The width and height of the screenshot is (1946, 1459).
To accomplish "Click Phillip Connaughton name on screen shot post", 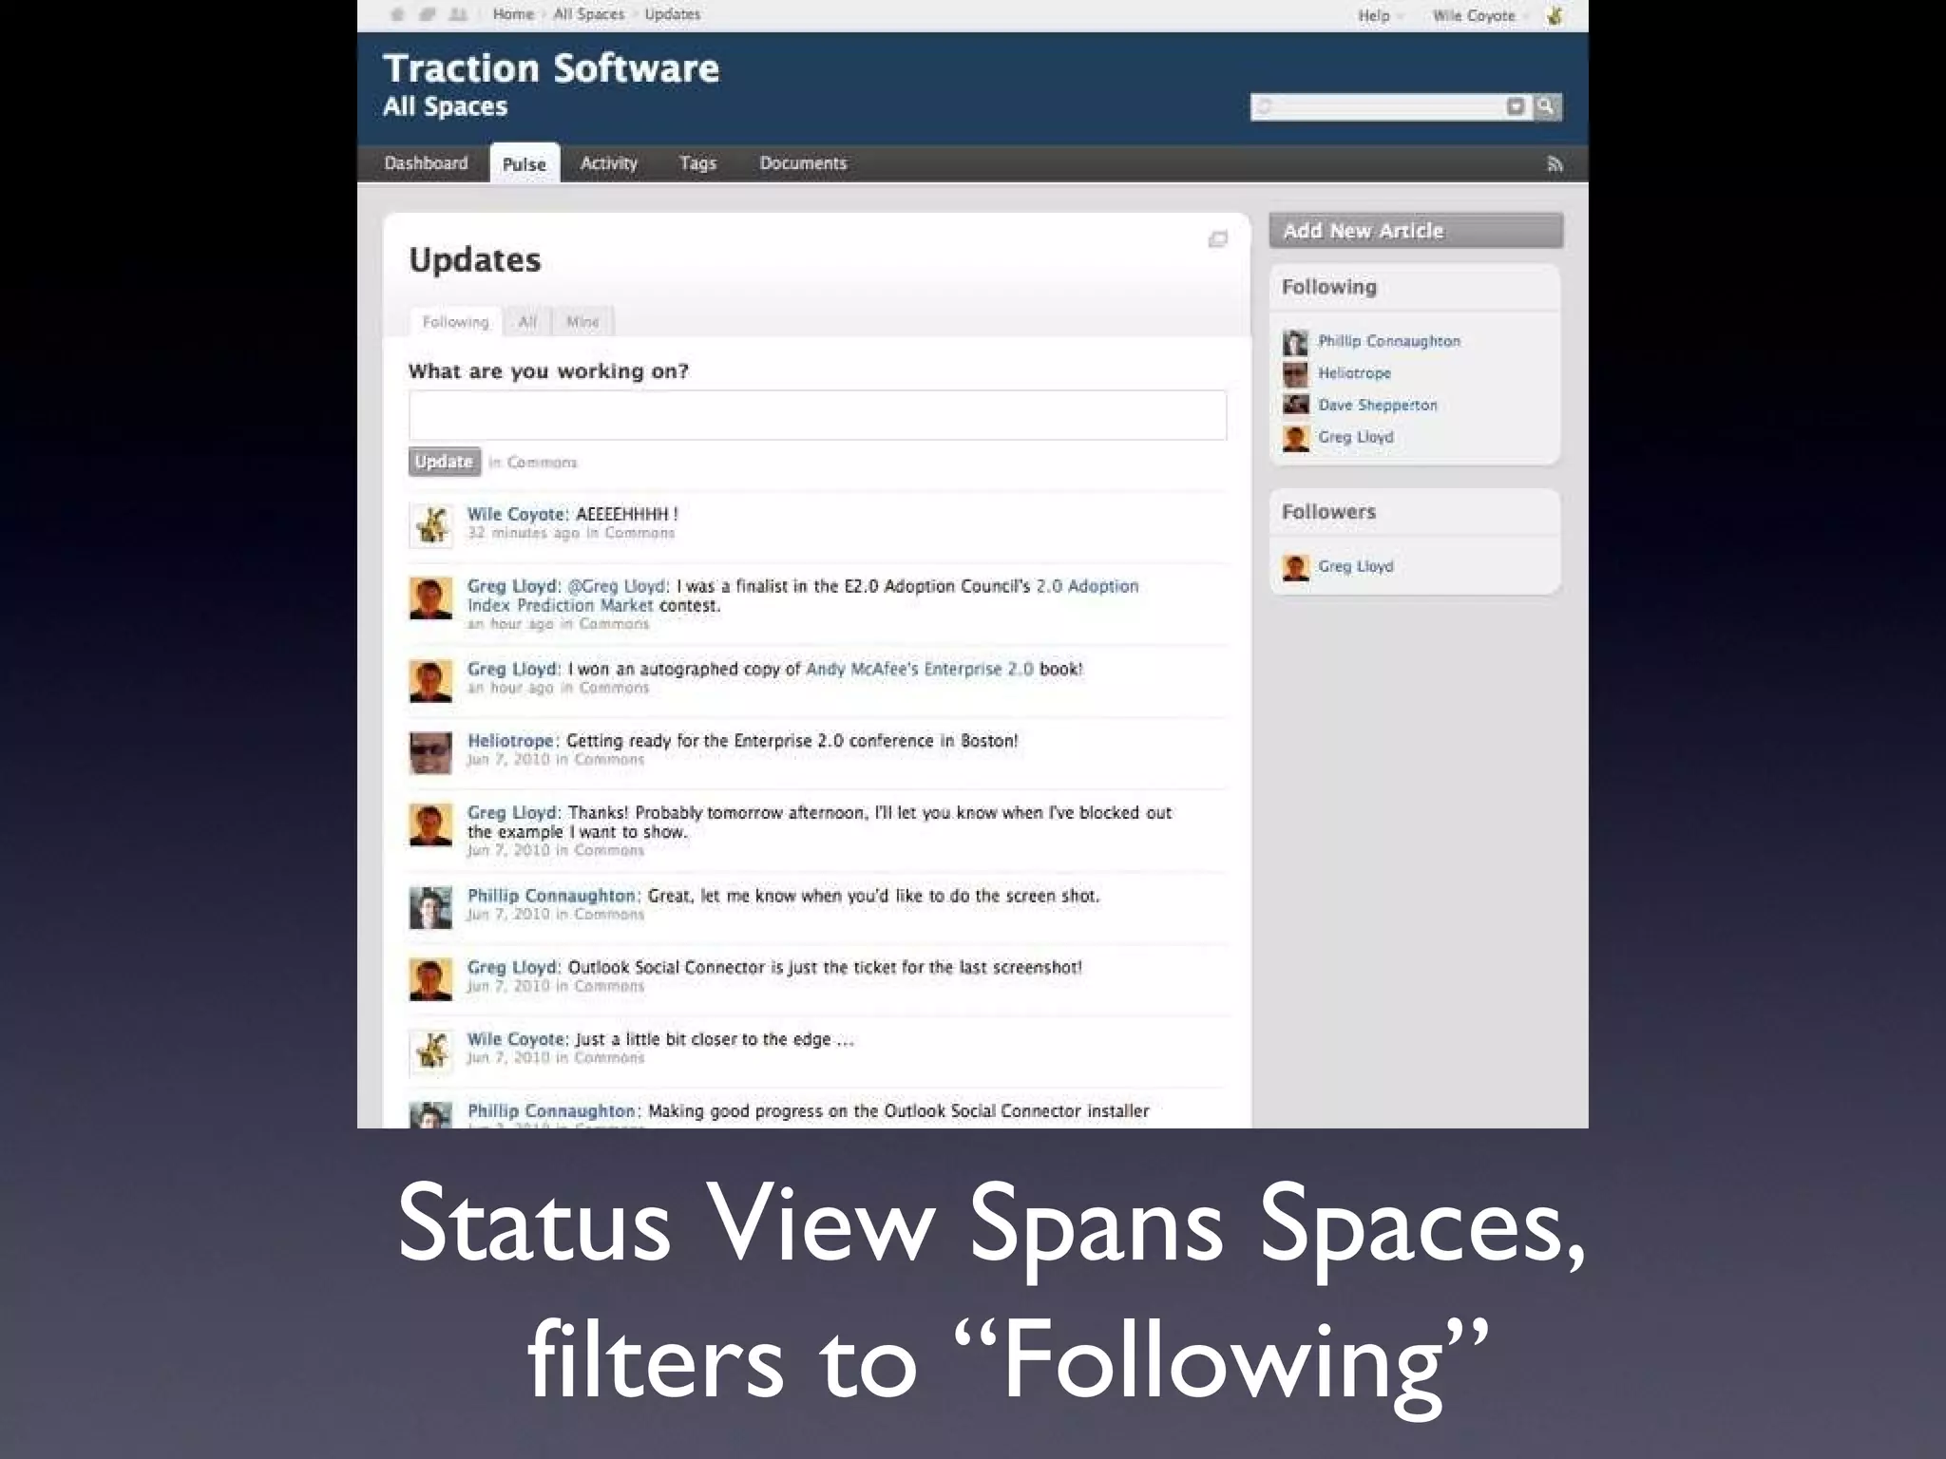I will pyautogui.click(x=553, y=896).
